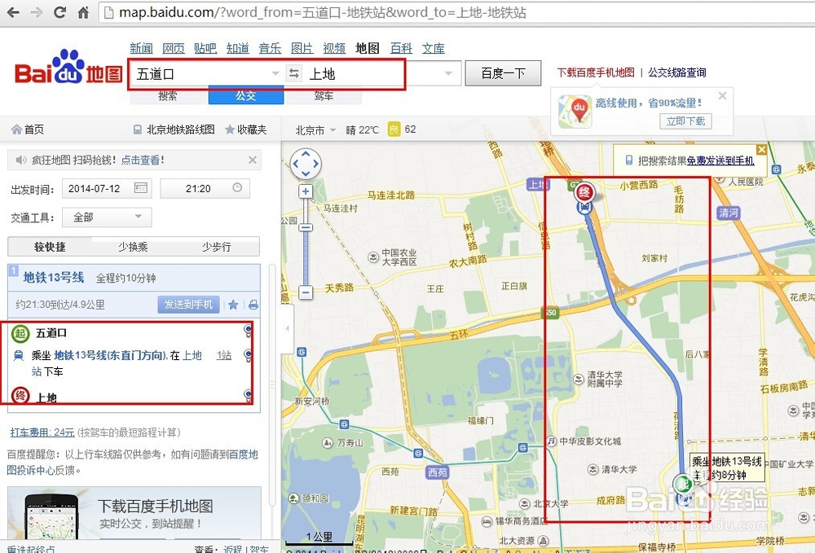Click the swap start and destination icon
This screenshot has width=815, height=553.
[x=294, y=73]
